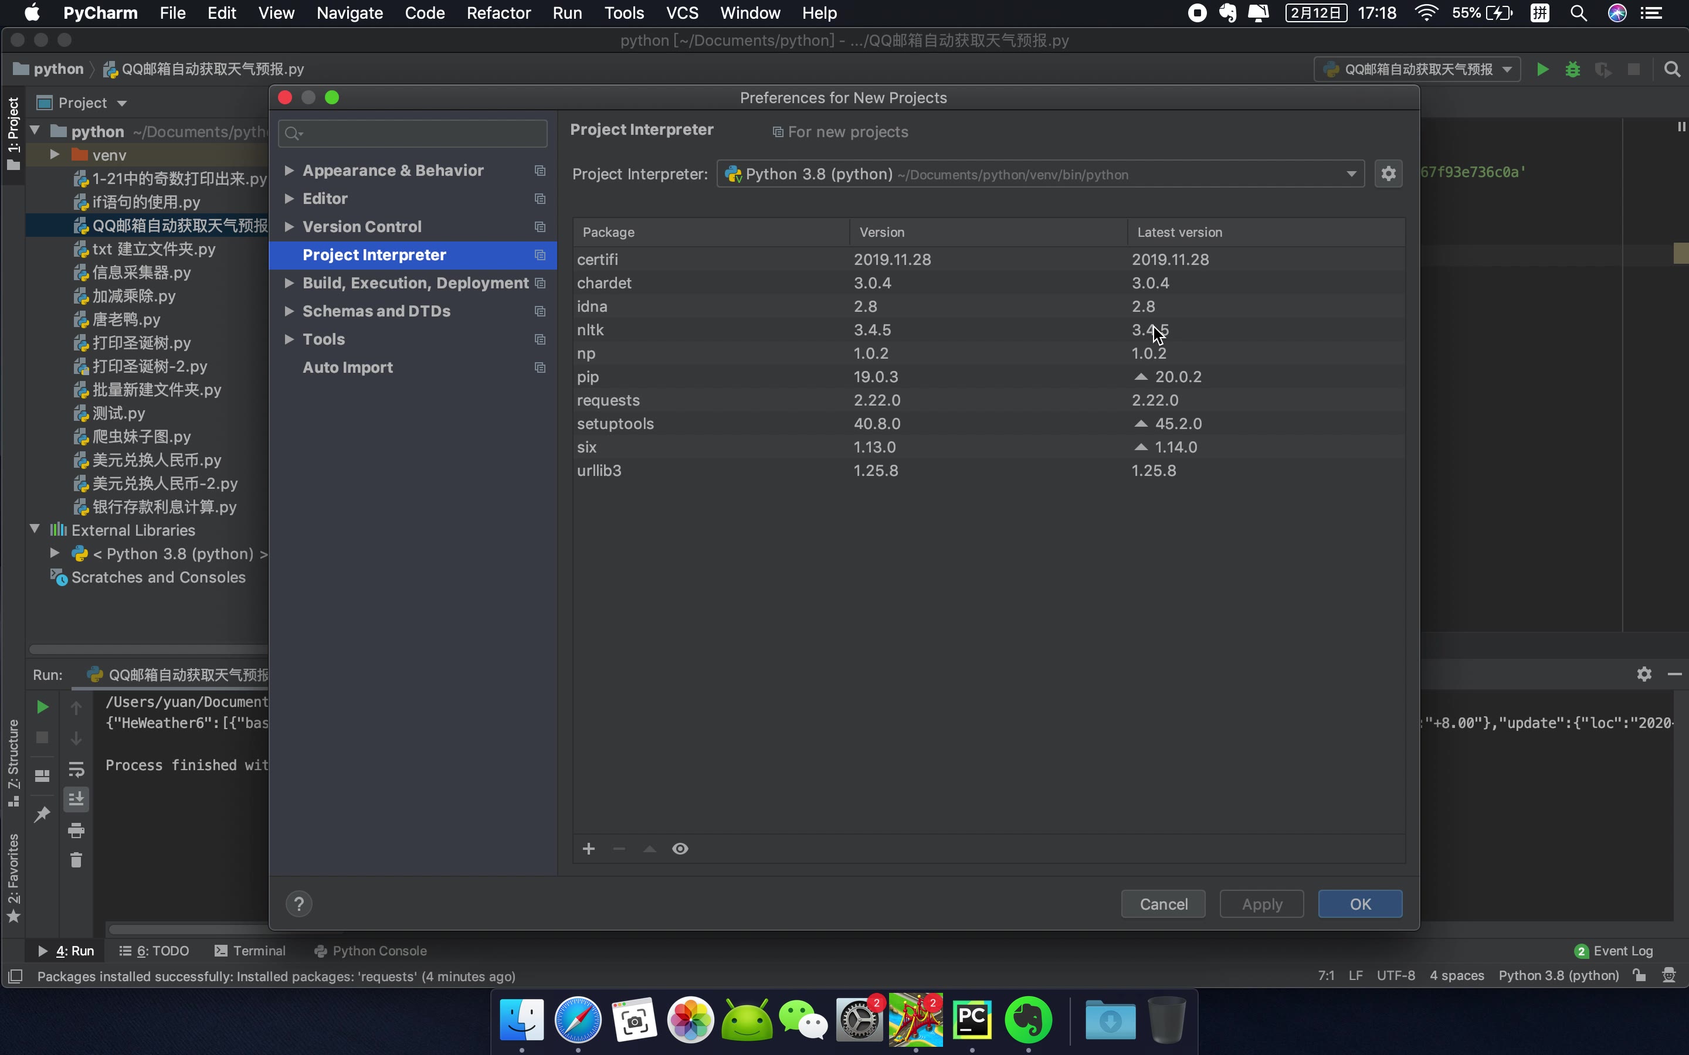Open Safari from the Dock
1689x1055 pixels.
(x=578, y=1020)
